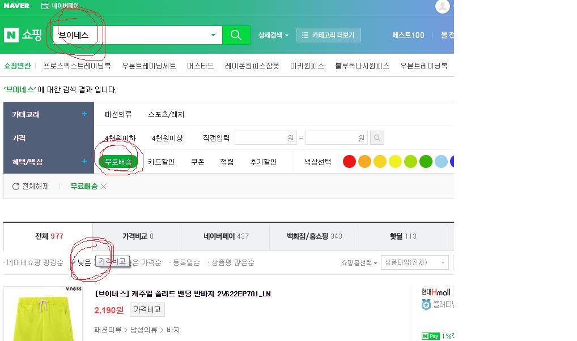Click the NAVER logo at top
577x341 pixels.
point(16,6)
